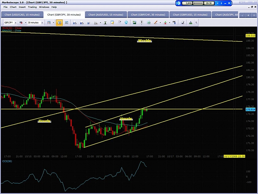Switch to the AUD/USD 15 minutes chart tab
Viewport: 258px width, 194px height.
[x=106, y=14]
